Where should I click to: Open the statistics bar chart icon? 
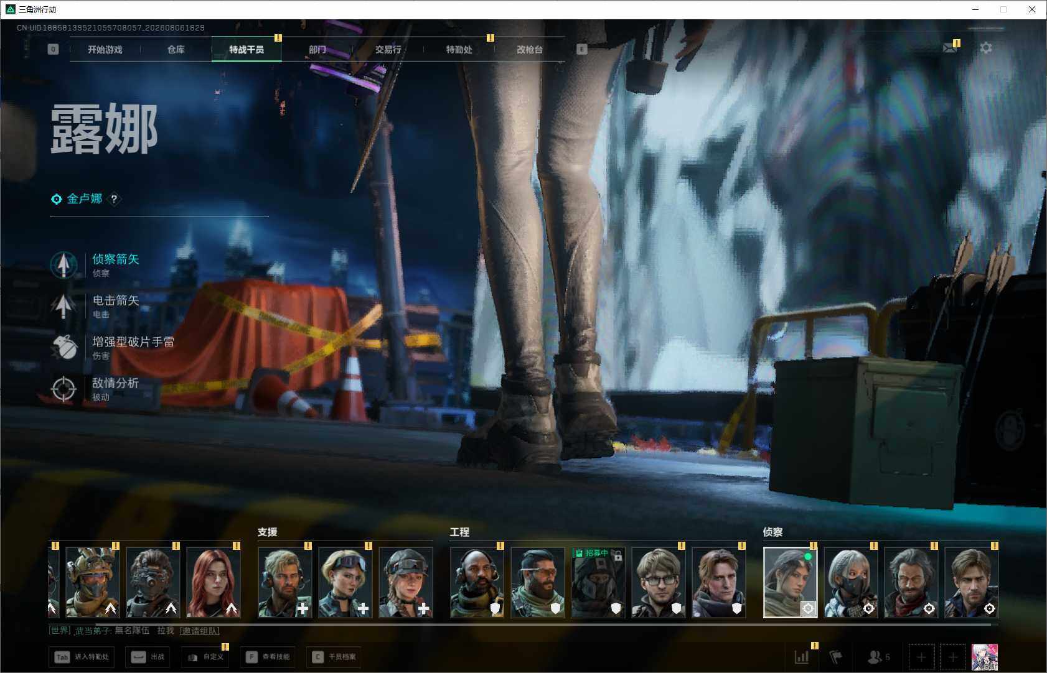(x=802, y=657)
